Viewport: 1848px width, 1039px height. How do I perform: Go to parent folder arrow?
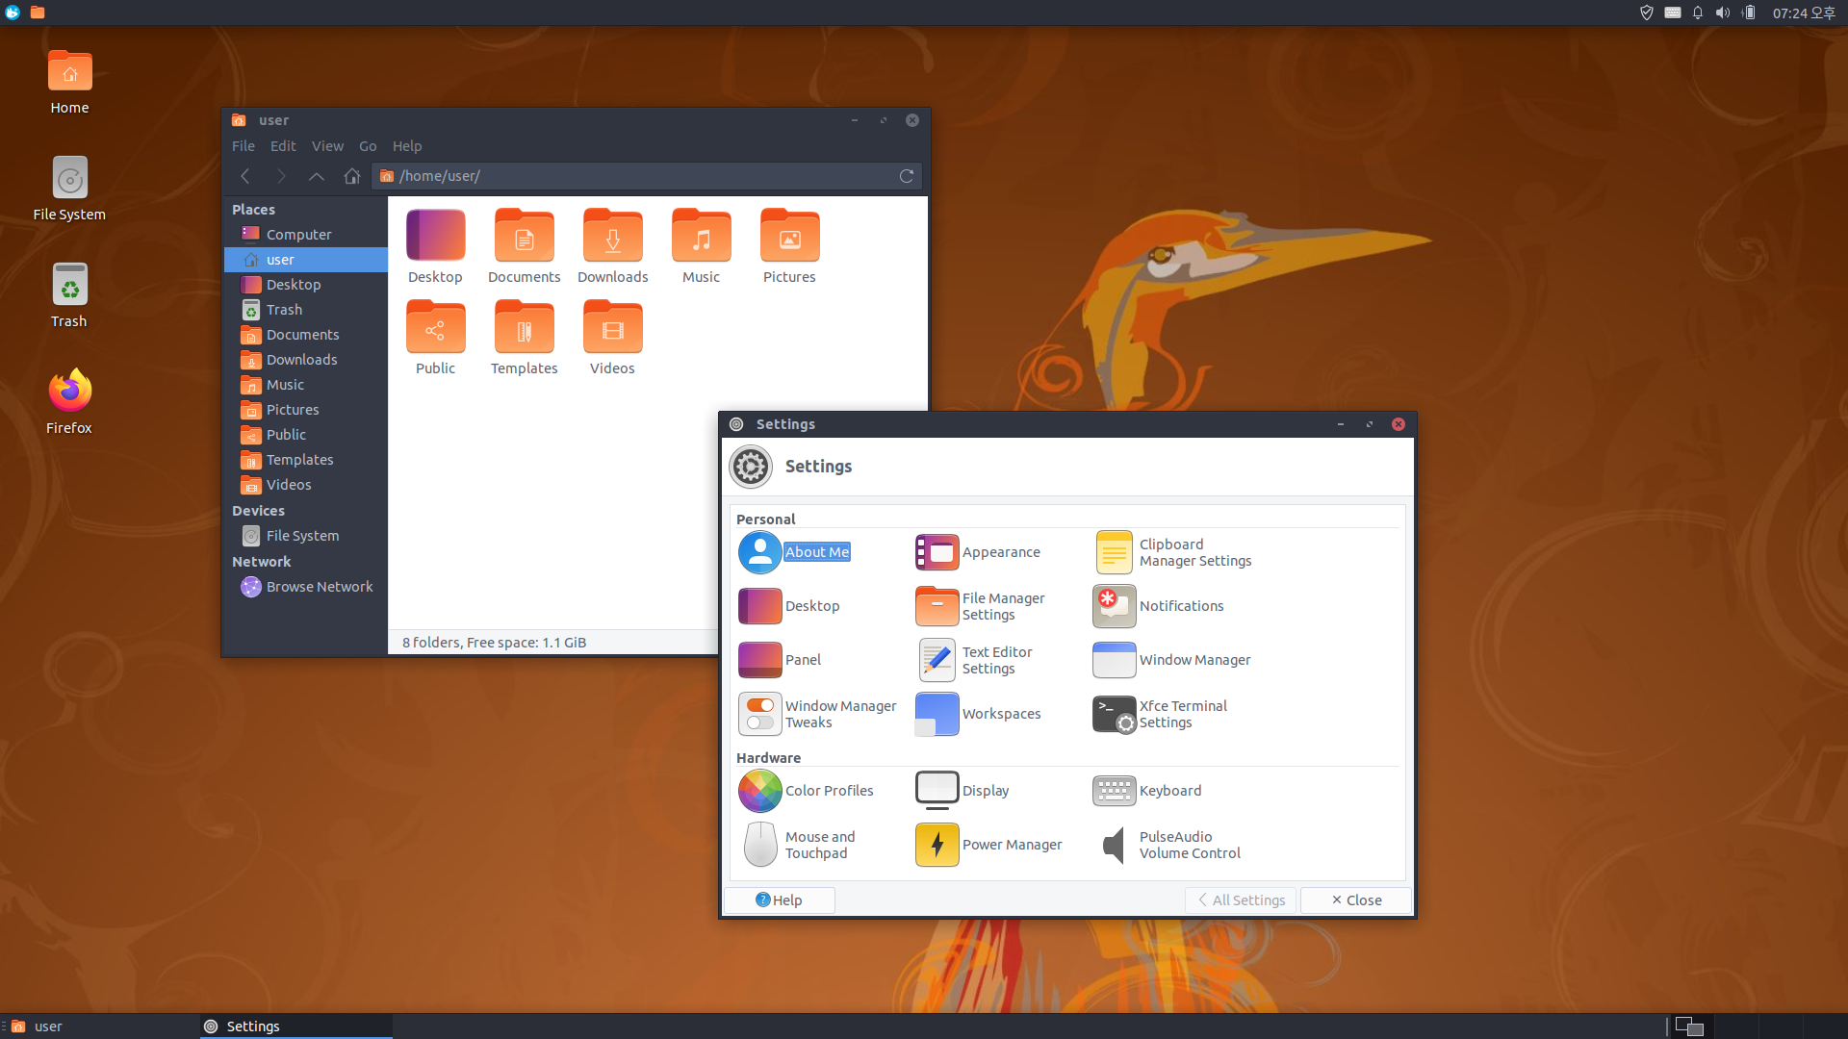316,176
